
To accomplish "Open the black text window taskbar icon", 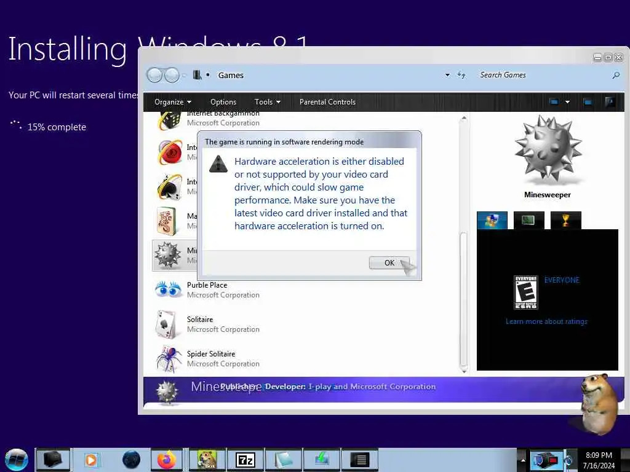I will tap(359, 460).
